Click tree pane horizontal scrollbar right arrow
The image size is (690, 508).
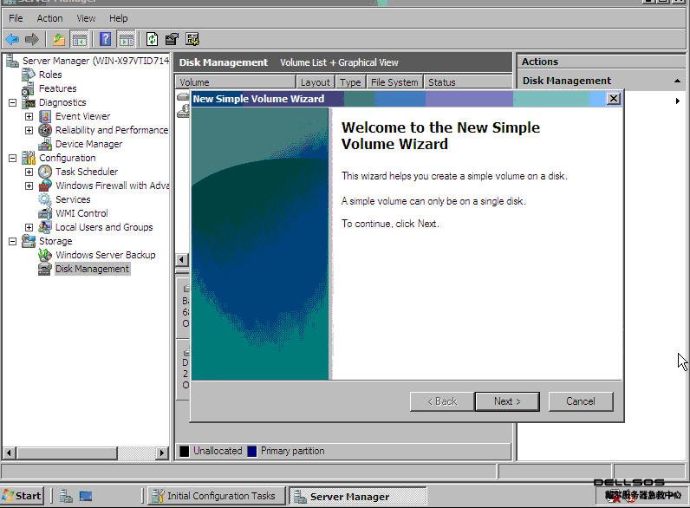[162, 453]
